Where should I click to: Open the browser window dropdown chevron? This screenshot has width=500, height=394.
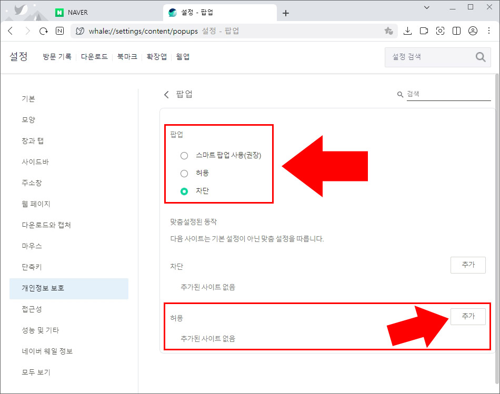(427, 7)
